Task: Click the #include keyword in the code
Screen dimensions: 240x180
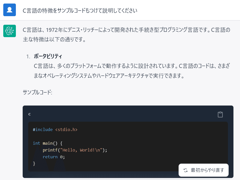Action: (43, 130)
